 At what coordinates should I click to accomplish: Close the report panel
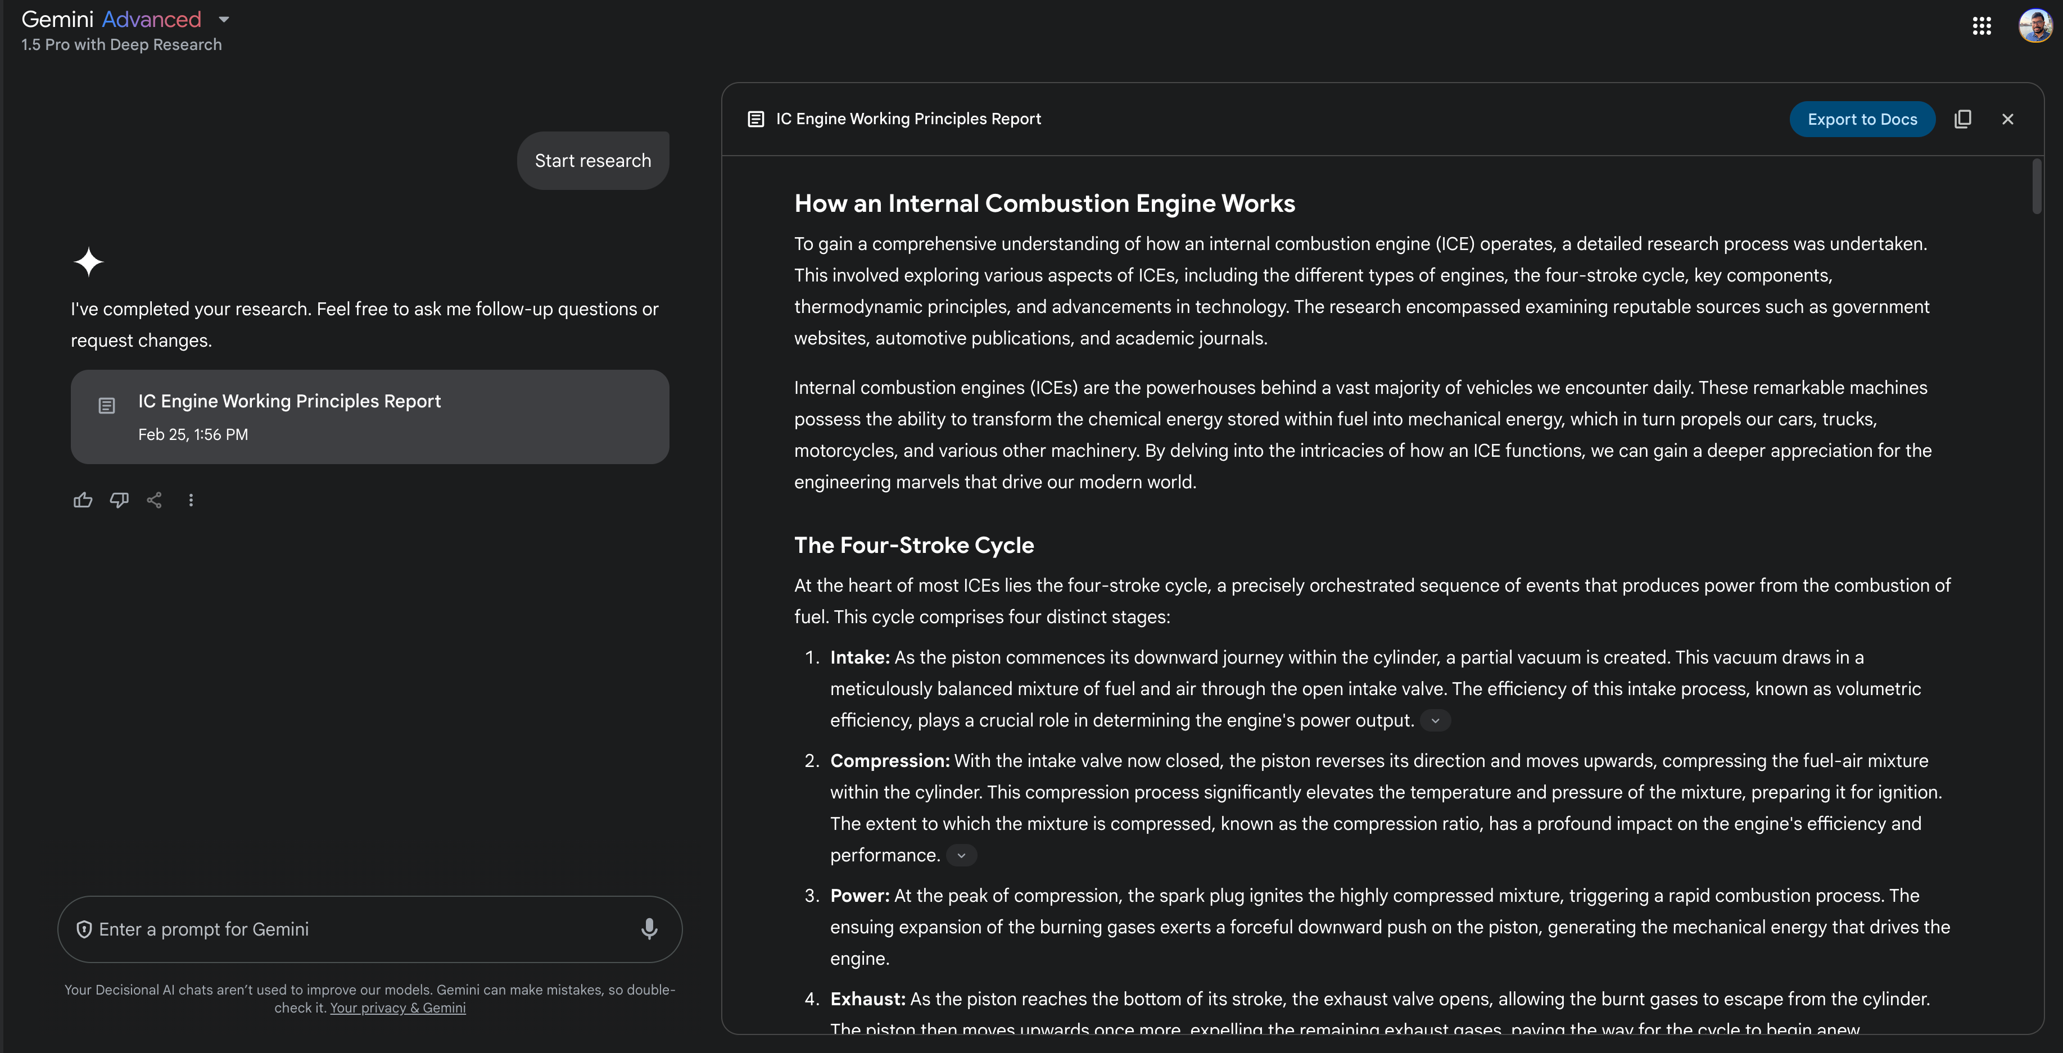(x=2007, y=119)
